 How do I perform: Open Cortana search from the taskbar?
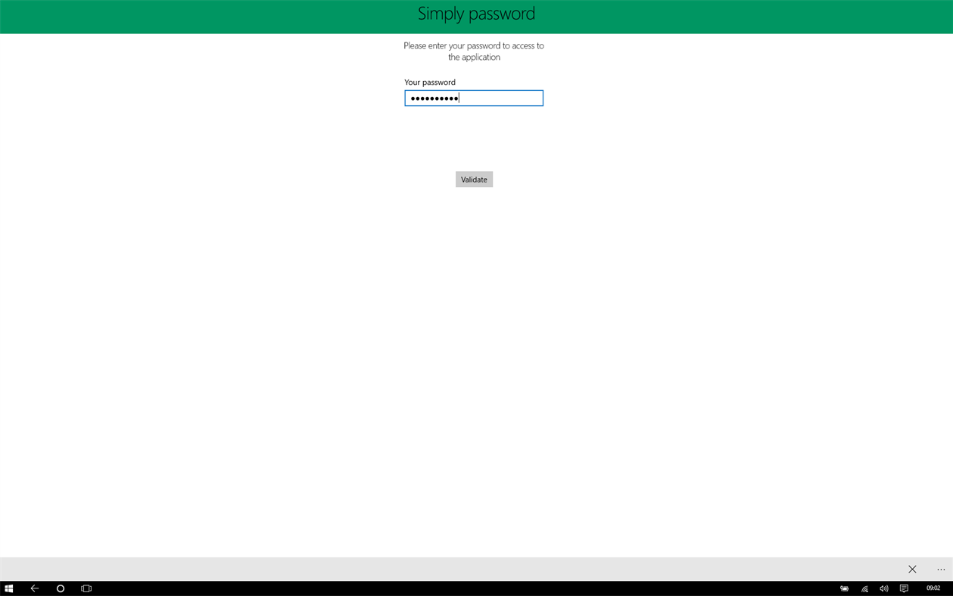point(60,588)
